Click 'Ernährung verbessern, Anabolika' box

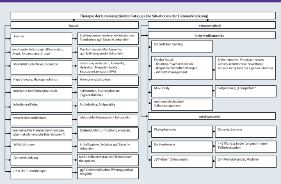pos(108,67)
